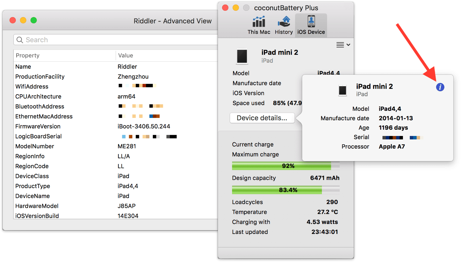
Task: Select the WifiAddress row
Action: (116, 86)
